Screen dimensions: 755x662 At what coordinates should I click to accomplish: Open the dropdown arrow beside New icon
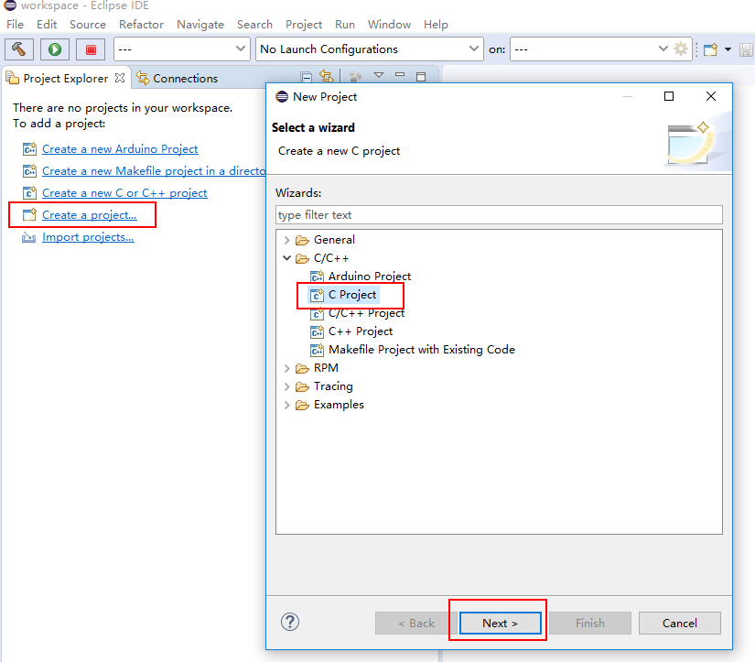[x=728, y=49]
